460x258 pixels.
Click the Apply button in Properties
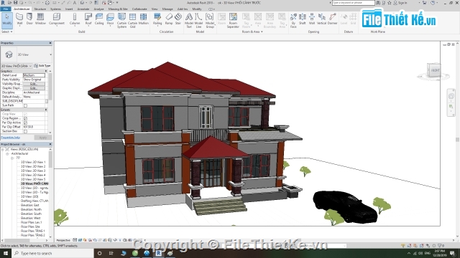pos(43,138)
